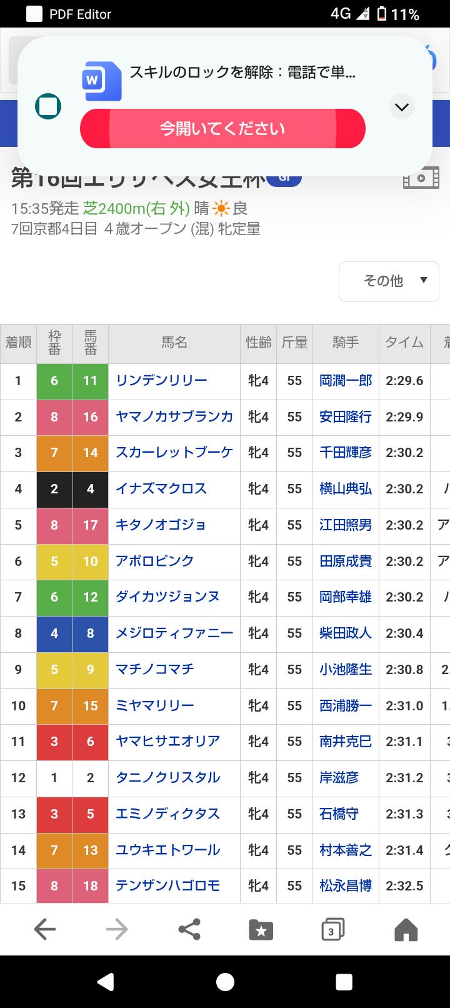Tap the browser back arrow
The height and width of the screenshot is (1008, 450).
[45, 929]
